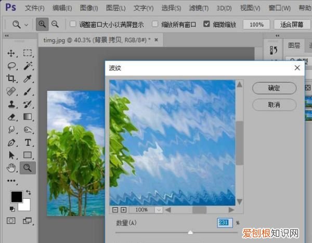The height and width of the screenshot is (243, 312).
Task: Choose Zoom In mode in options bar
Action: click(42, 24)
